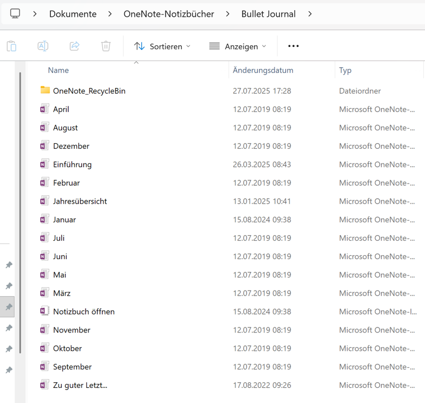Select the Jahresübersicht file row
Screen dimensions: 425x403
pos(80,201)
